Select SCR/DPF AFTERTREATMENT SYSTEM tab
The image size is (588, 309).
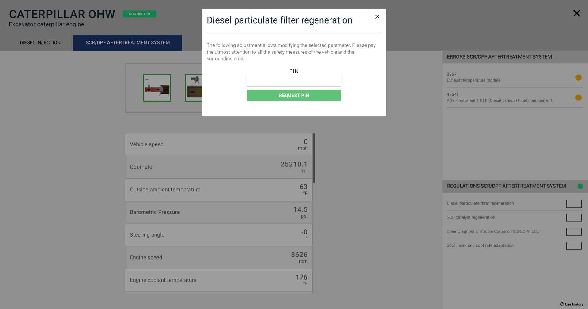pos(127,43)
